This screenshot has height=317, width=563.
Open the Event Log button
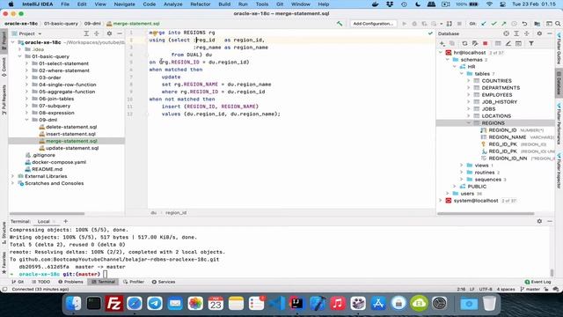coord(537,282)
